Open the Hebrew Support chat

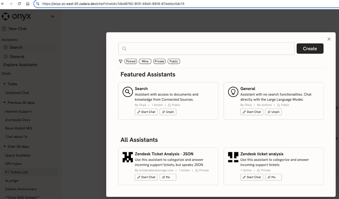(x=18, y=111)
